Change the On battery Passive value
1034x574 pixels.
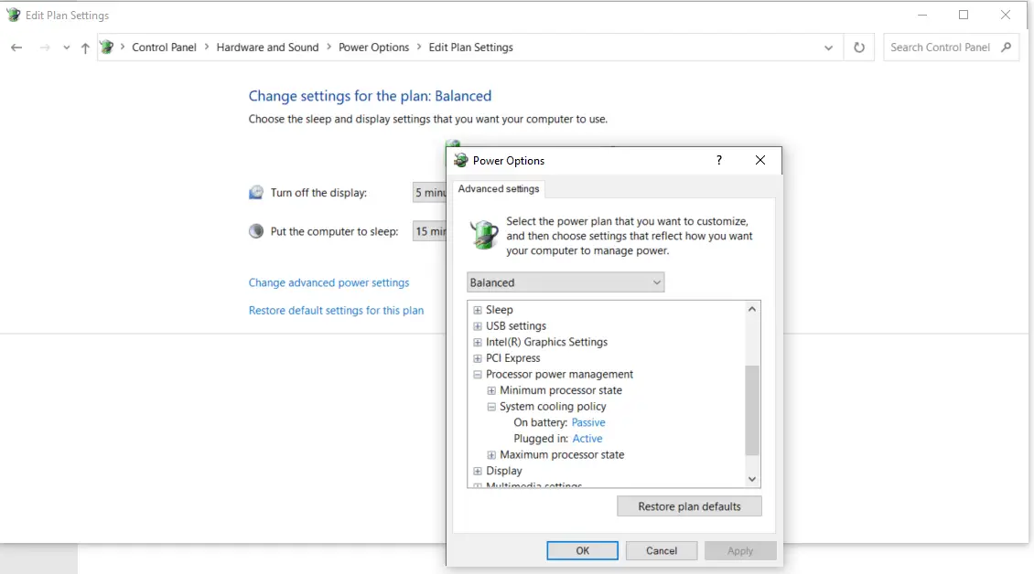pos(588,422)
